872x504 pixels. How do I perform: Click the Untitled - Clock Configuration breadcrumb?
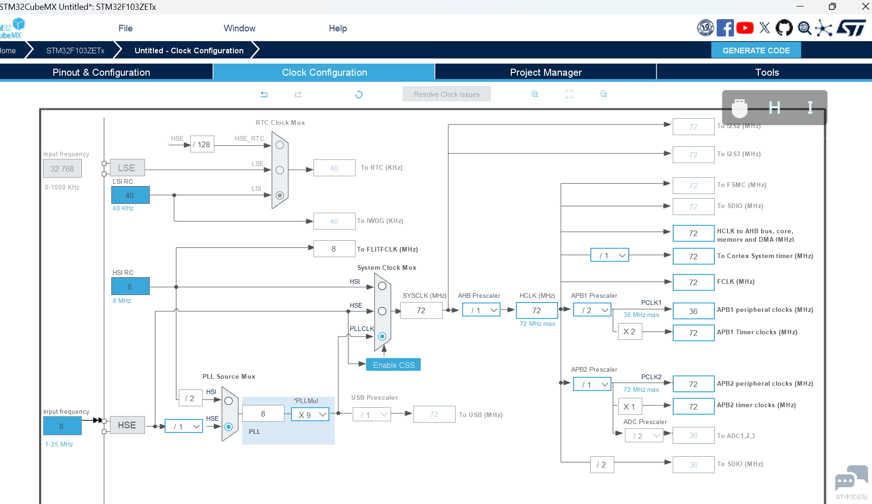(x=189, y=50)
